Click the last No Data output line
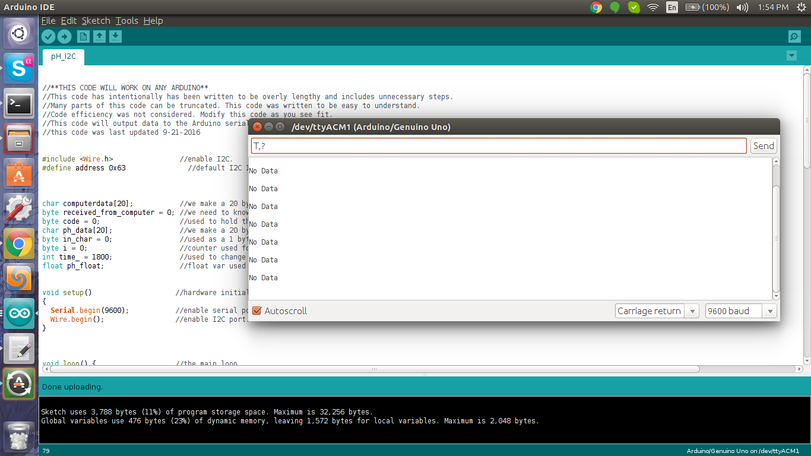 pos(264,278)
